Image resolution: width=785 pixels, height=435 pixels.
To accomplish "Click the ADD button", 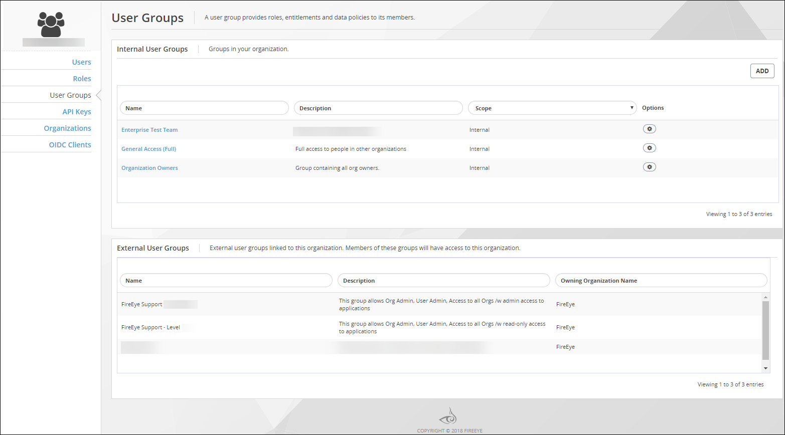I will (762, 71).
